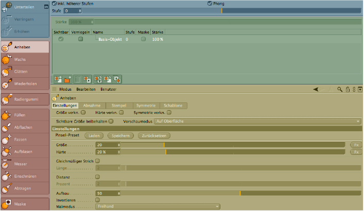Enable the Gleichmäßiger Strich checkbox
This screenshot has width=364, height=211.
(98, 161)
